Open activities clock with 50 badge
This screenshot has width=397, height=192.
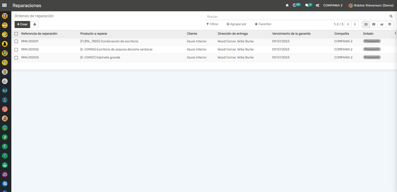tap(295, 5)
